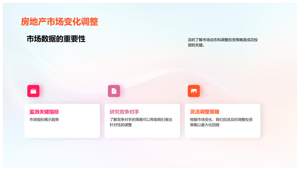Click the line starting with 了解竞争对手的策略
Image resolution: width=300 pixels, height=171 pixels.
pos(141,120)
